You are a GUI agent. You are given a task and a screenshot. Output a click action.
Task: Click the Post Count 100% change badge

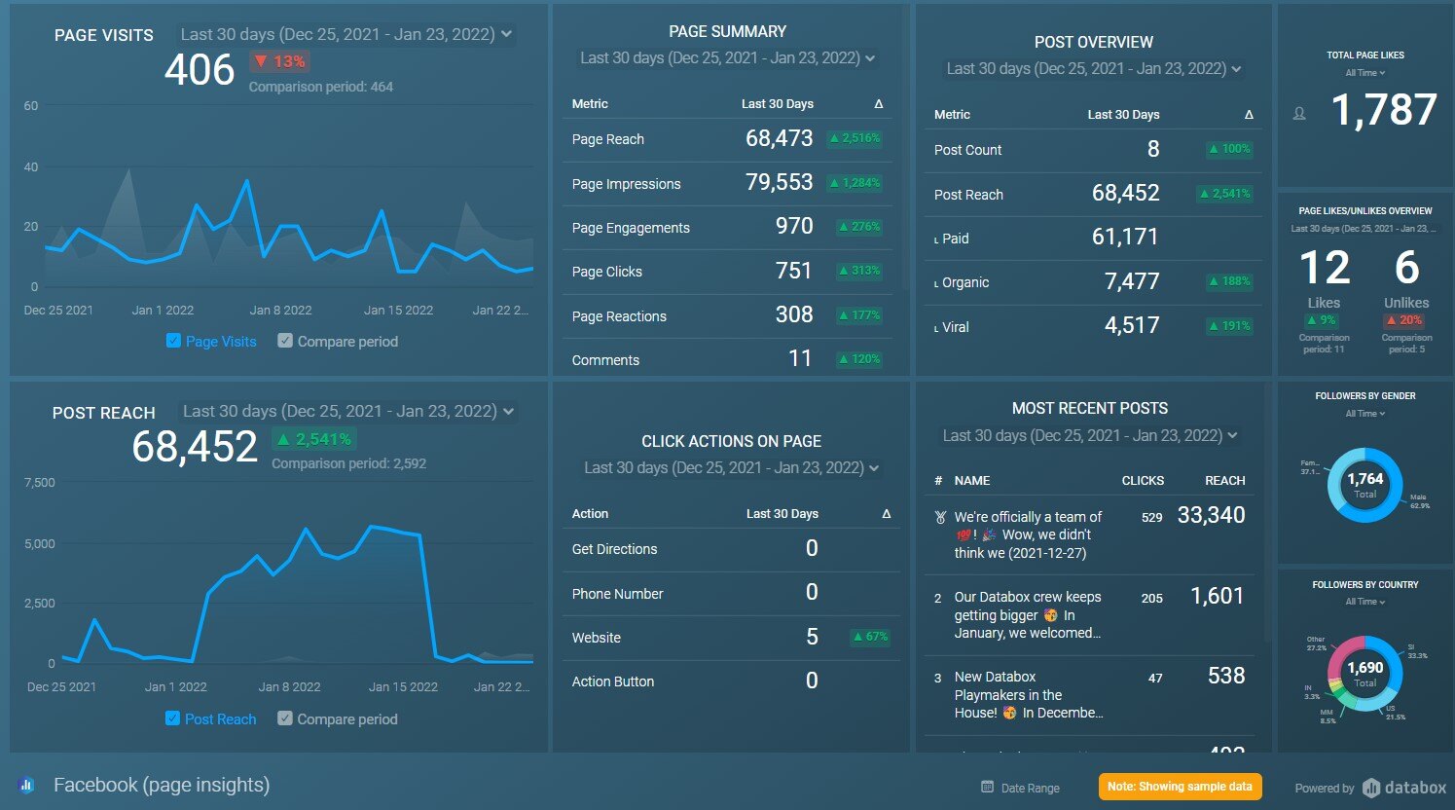click(1229, 149)
